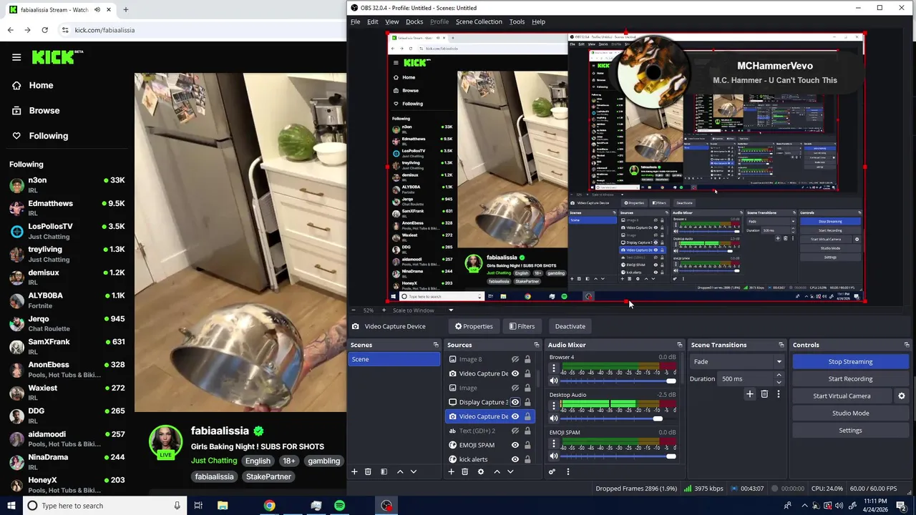
Task: Mute the Browser 4 audio channel
Action: click(x=553, y=381)
